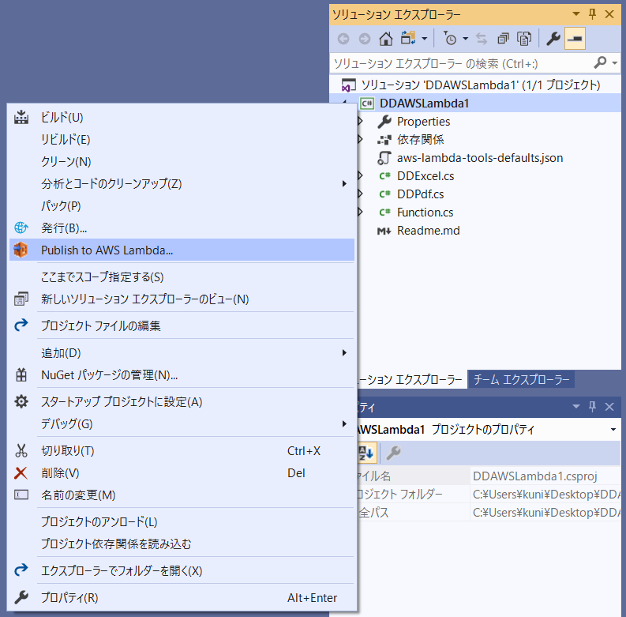Click the Collapse All icon in Solution Explorer
Image resolution: width=626 pixels, height=617 pixels.
[x=503, y=39]
